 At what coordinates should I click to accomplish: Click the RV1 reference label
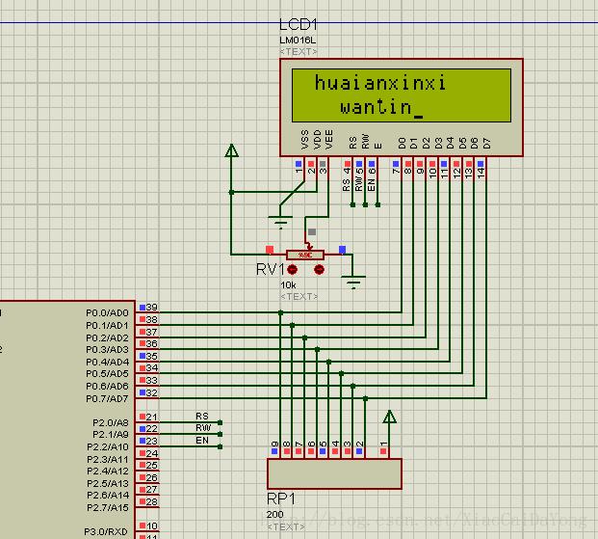point(271,269)
